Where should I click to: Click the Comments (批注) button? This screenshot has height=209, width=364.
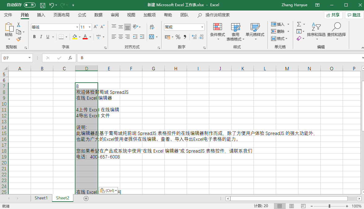tap(354, 15)
